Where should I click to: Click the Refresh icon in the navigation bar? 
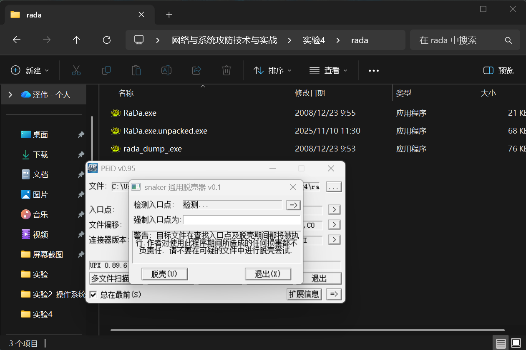pyautogui.click(x=106, y=40)
